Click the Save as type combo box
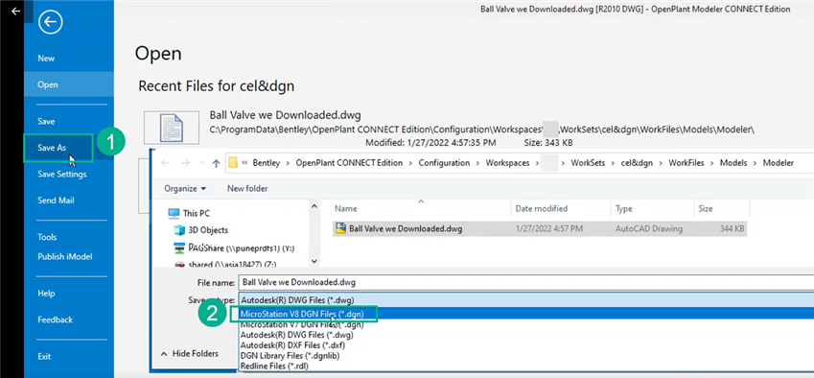 pos(525,299)
